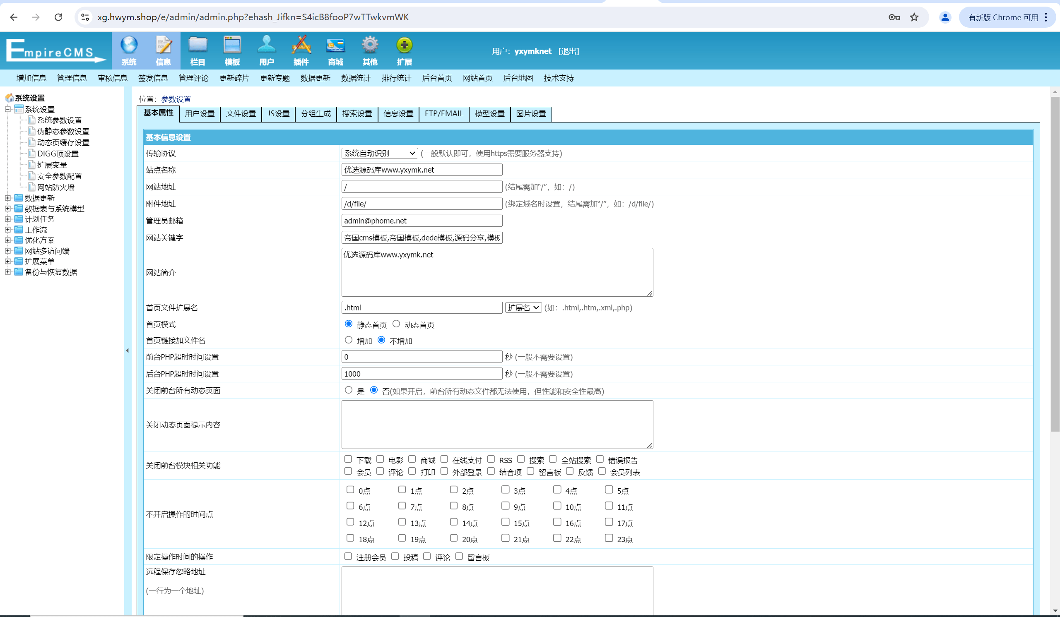Click the 站点名称 input field
This screenshot has width=1060, height=617.
tap(422, 170)
